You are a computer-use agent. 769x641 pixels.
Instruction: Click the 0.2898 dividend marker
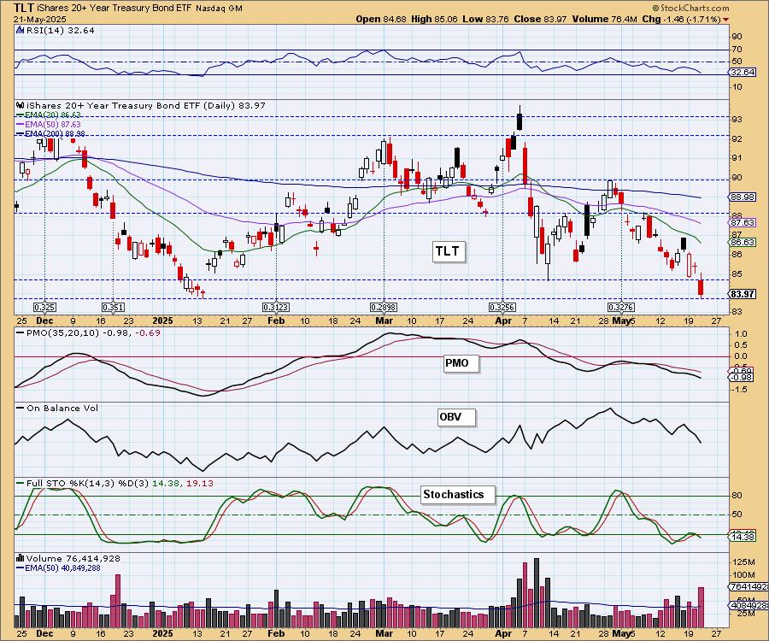point(383,308)
